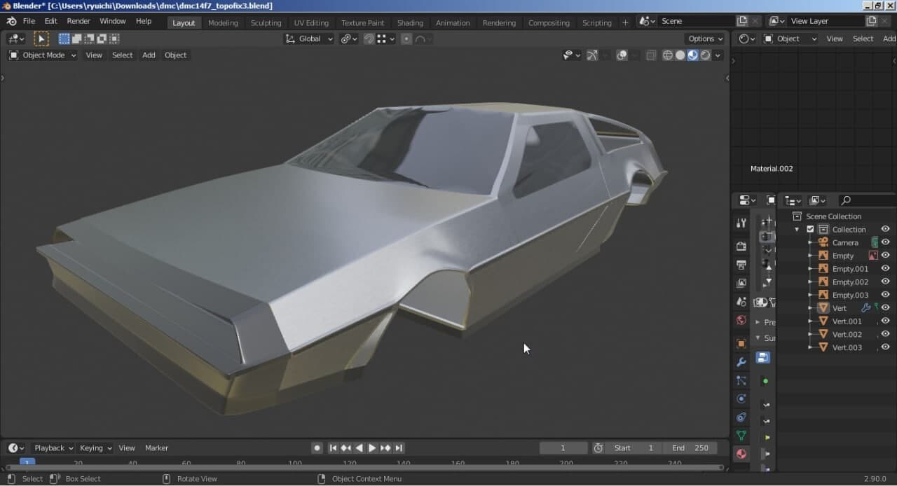Click the outliner search field

click(868, 201)
